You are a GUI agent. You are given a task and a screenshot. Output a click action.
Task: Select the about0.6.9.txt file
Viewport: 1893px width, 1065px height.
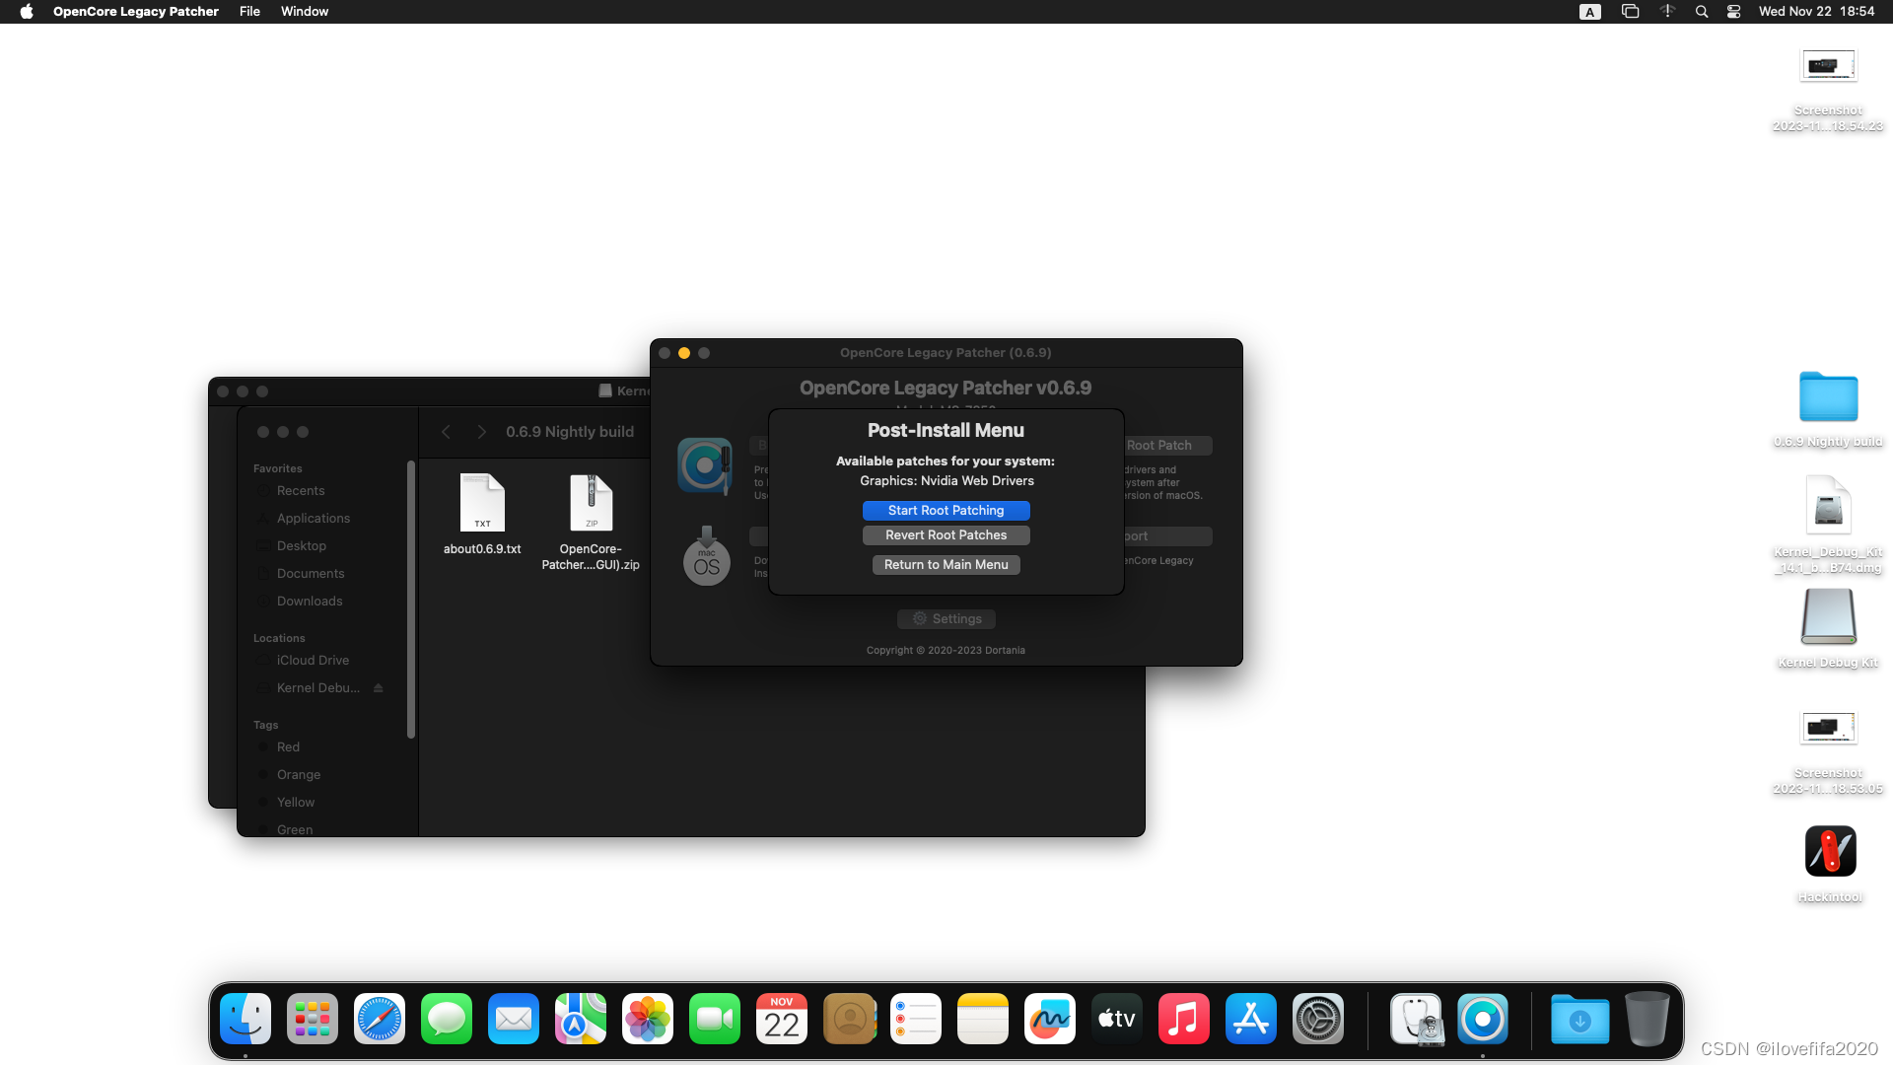[x=482, y=503]
